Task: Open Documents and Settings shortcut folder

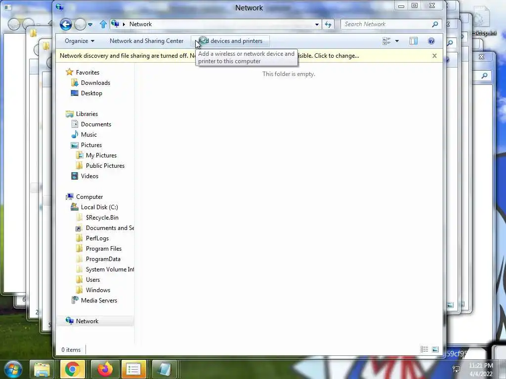Action: (110, 228)
